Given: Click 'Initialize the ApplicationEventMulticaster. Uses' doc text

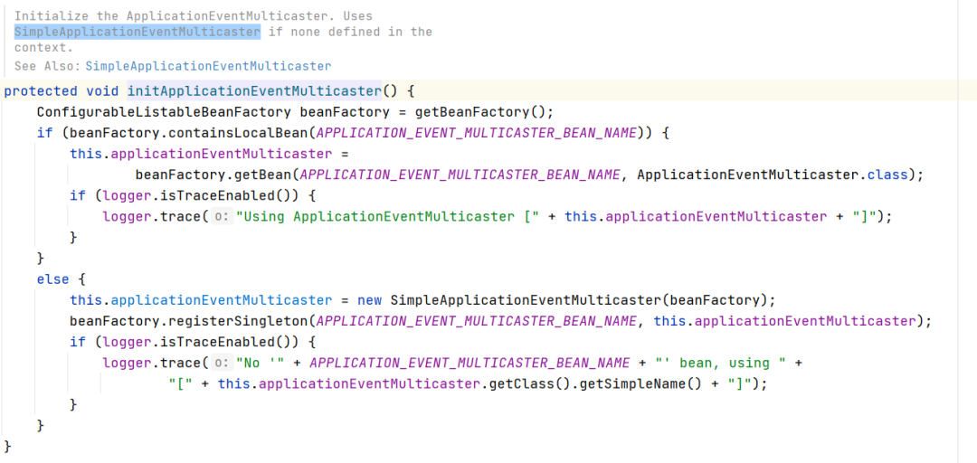Looking at the screenshot, I should point(194,15).
